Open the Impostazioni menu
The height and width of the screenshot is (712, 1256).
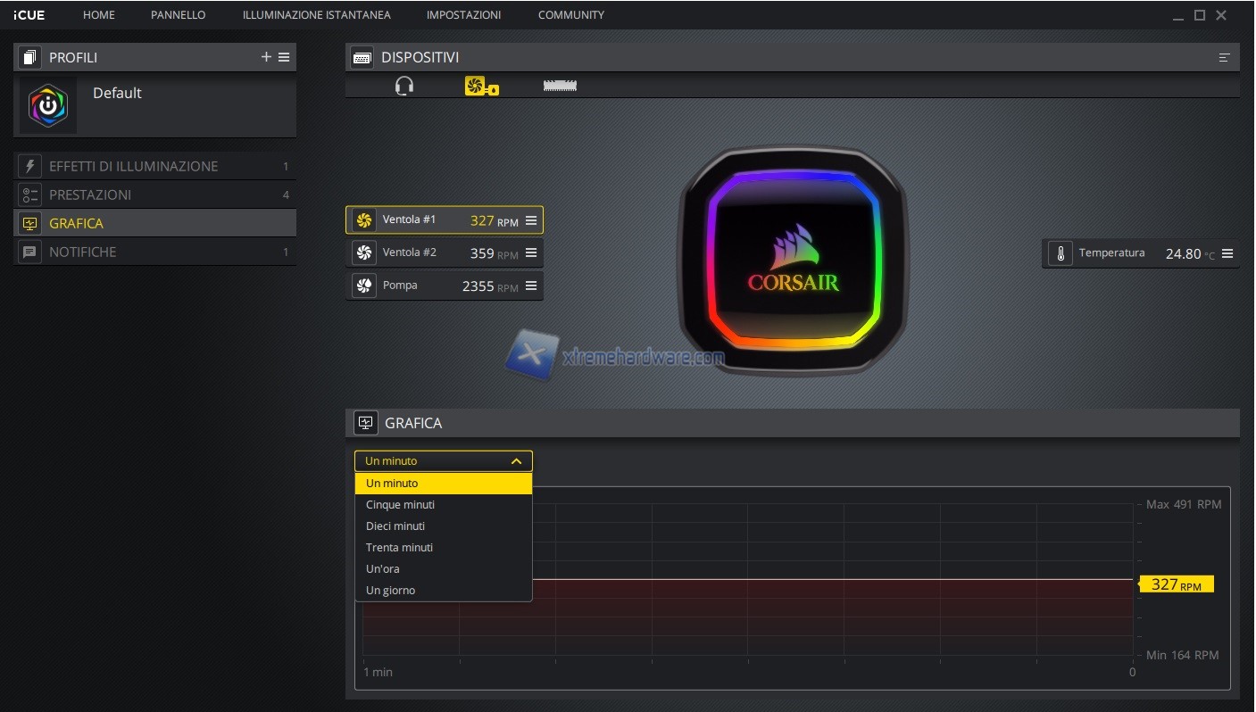click(x=463, y=15)
